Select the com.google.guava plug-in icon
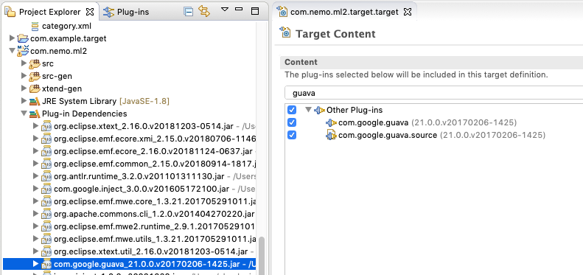Viewport: 583px width, 275px height. point(331,122)
